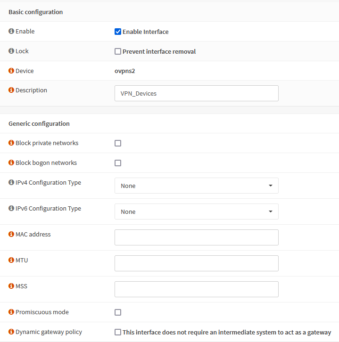This screenshot has height=342, width=339.
Task: Check Prevent interface removal
Action: click(118, 51)
